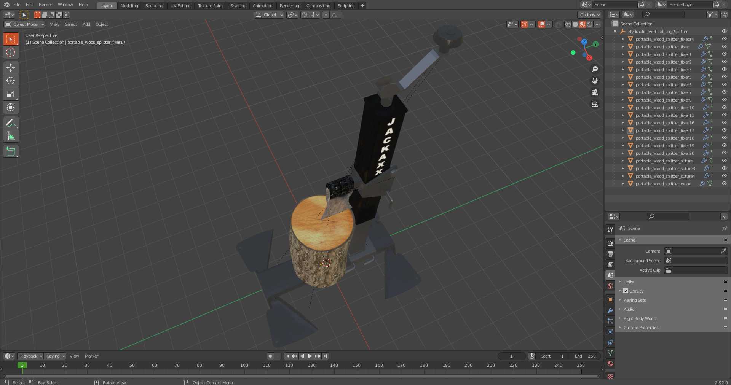This screenshot has width=731, height=385.
Task: Open Object properties tab icon
Action: [610, 300]
